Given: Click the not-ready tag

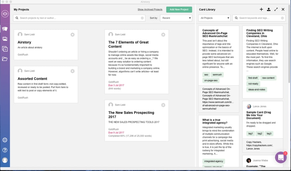Looking at the screenshot, I should 253,84.
